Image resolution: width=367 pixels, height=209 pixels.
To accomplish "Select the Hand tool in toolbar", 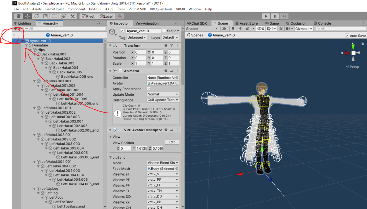I will 19,16.
